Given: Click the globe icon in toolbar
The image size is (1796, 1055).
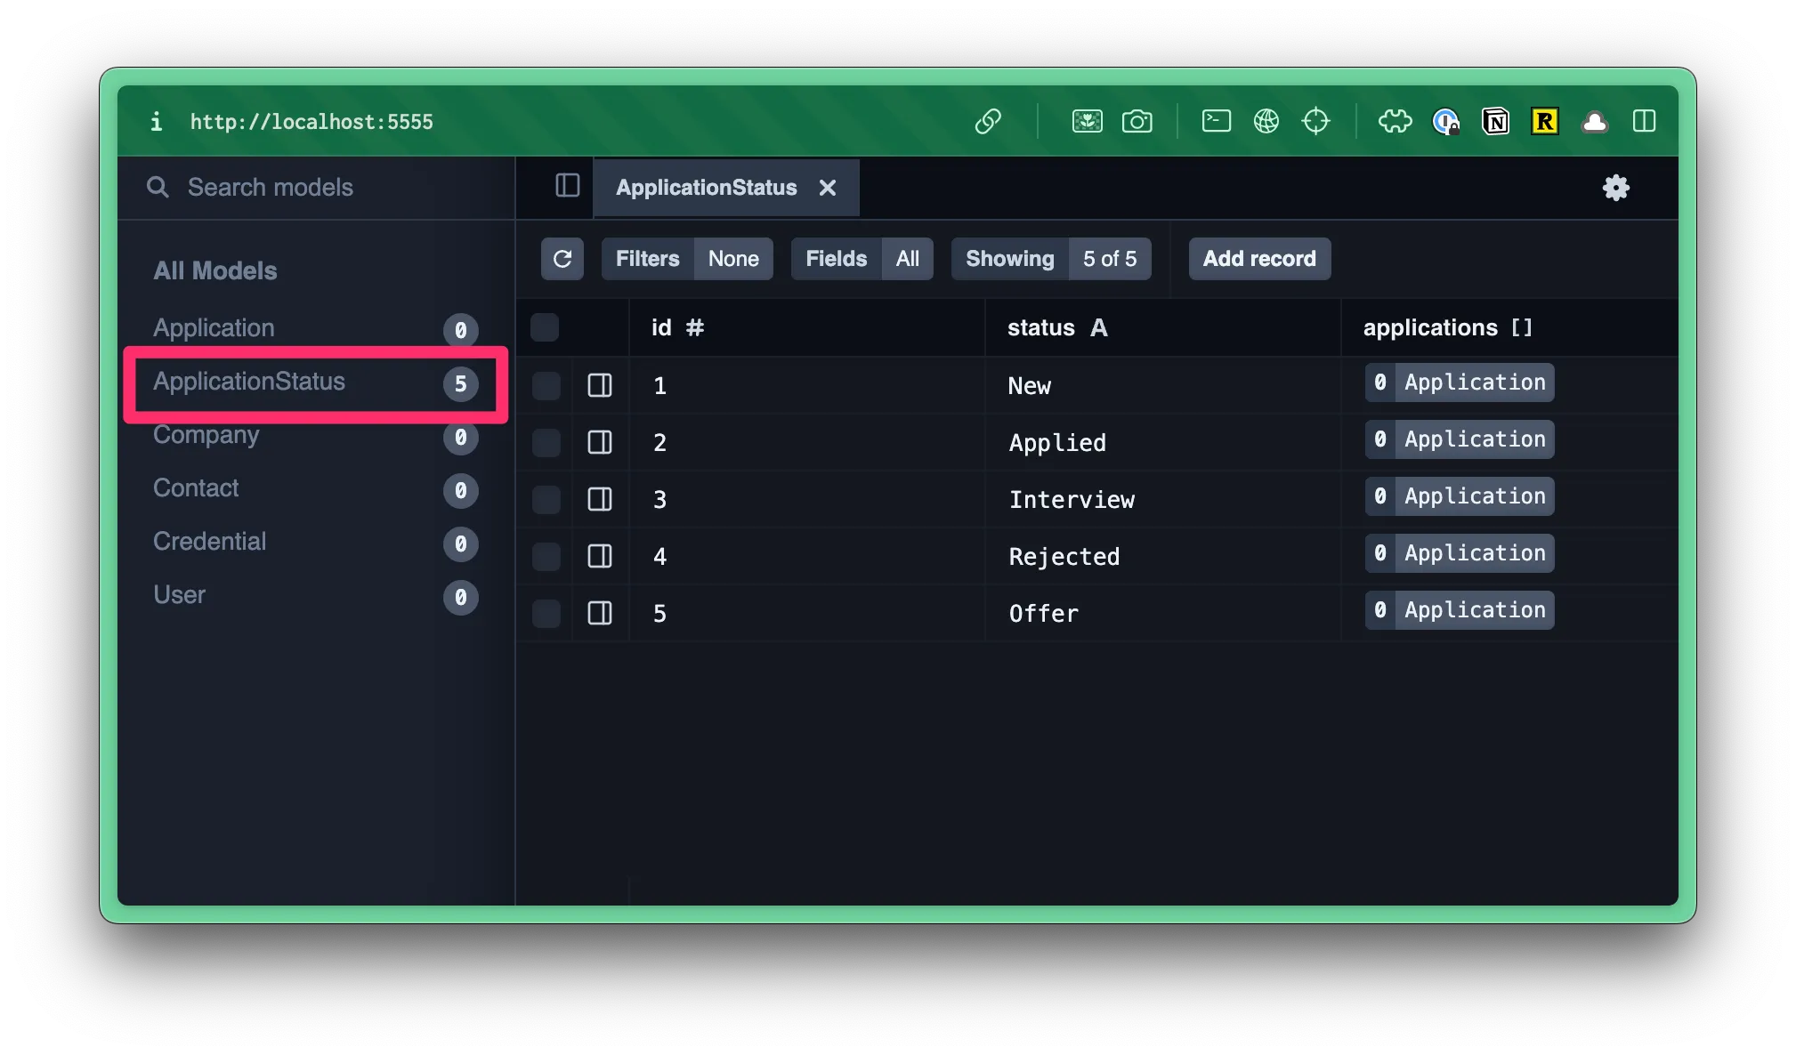Looking at the screenshot, I should pyautogui.click(x=1266, y=121).
